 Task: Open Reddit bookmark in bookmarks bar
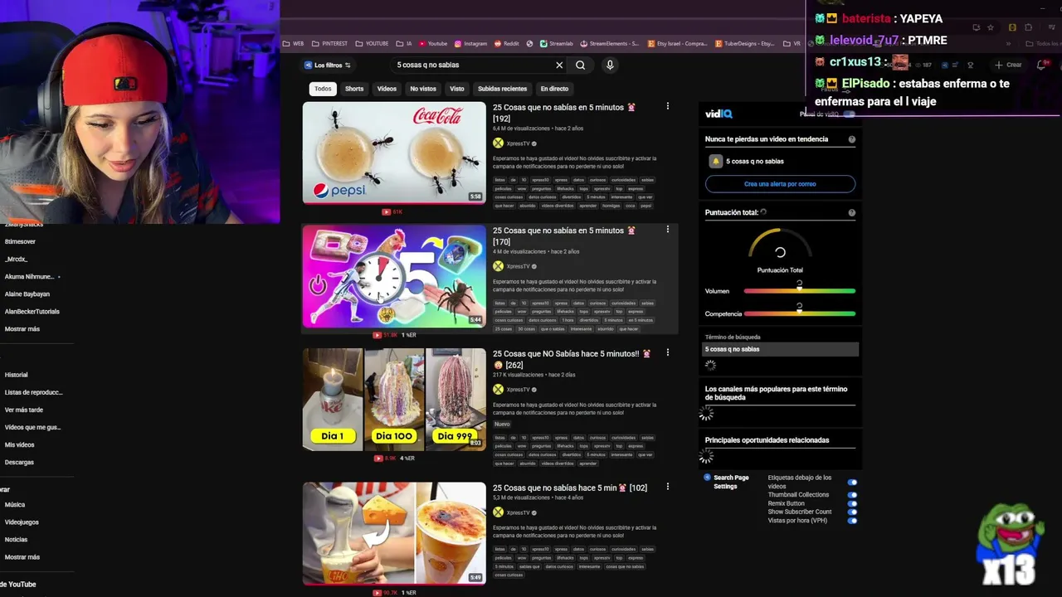(506, 44)
